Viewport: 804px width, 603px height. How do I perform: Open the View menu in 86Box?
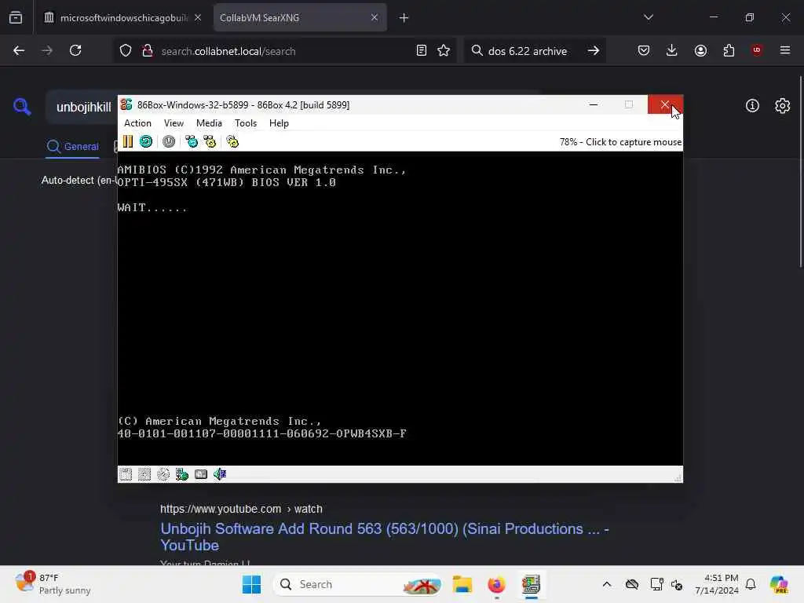(174, 123)
